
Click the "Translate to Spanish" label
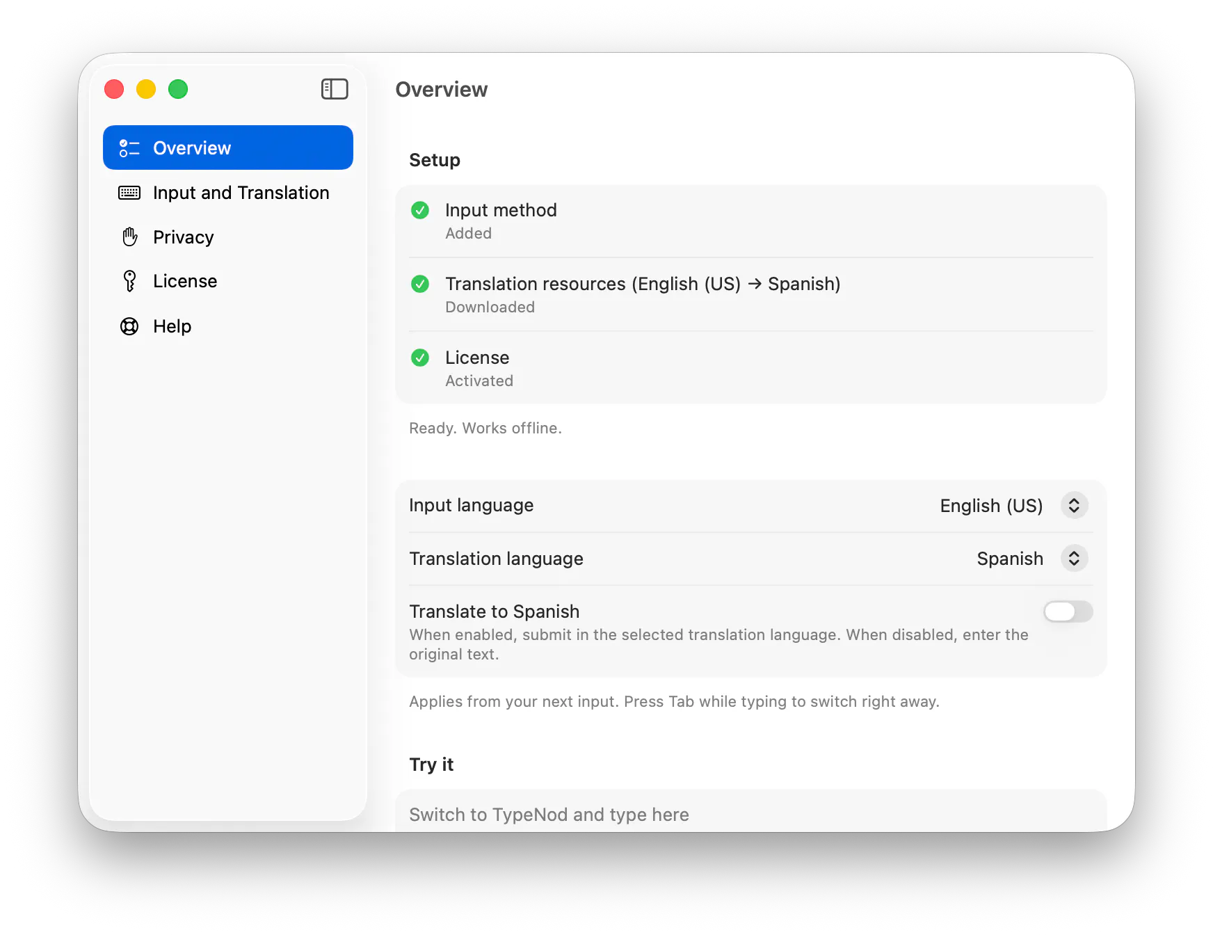(x=495, y=612)
